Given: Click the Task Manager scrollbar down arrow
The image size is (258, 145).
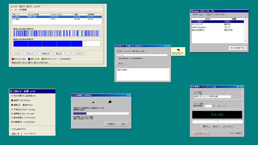Looking at the screenshot, I should 245,41.
